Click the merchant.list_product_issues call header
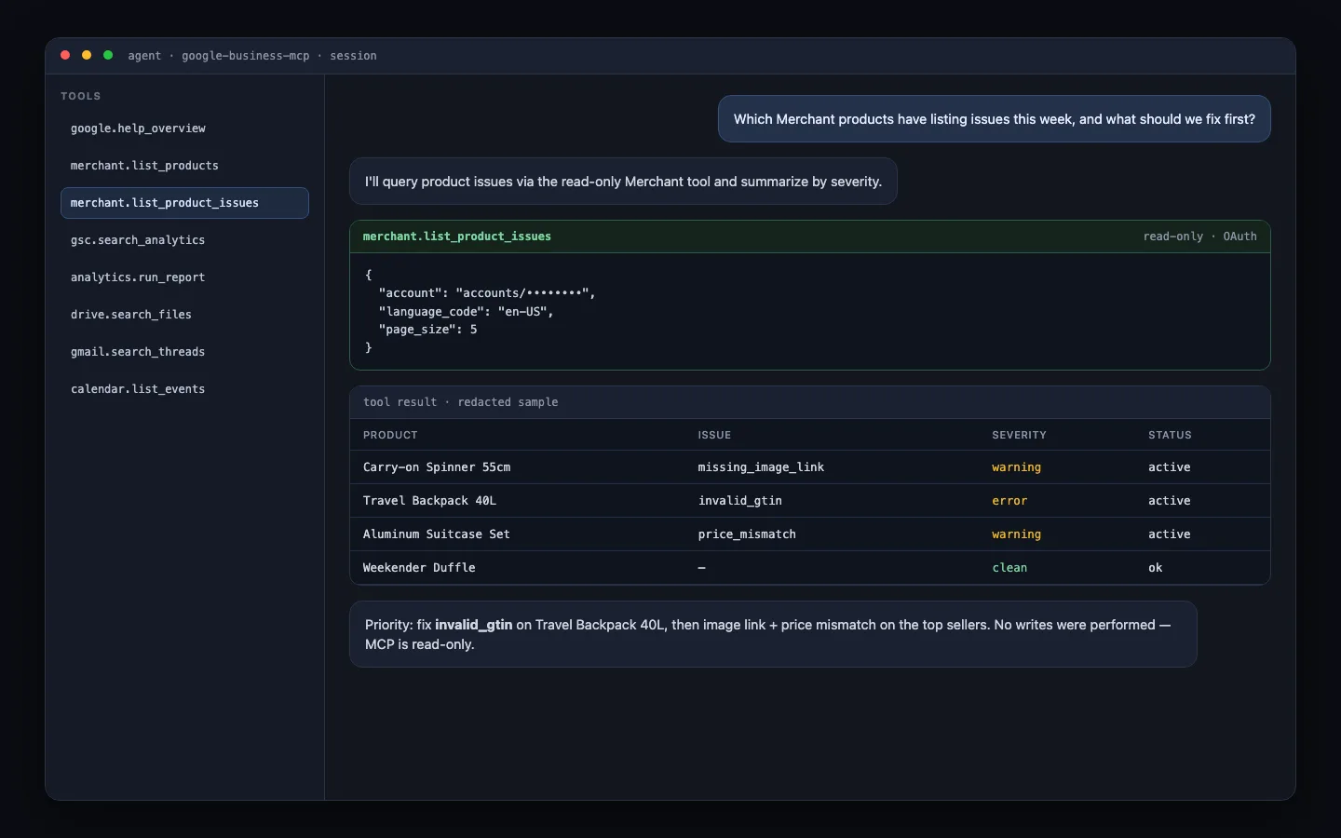This screenshot has width=1341, height=838. 810,237
